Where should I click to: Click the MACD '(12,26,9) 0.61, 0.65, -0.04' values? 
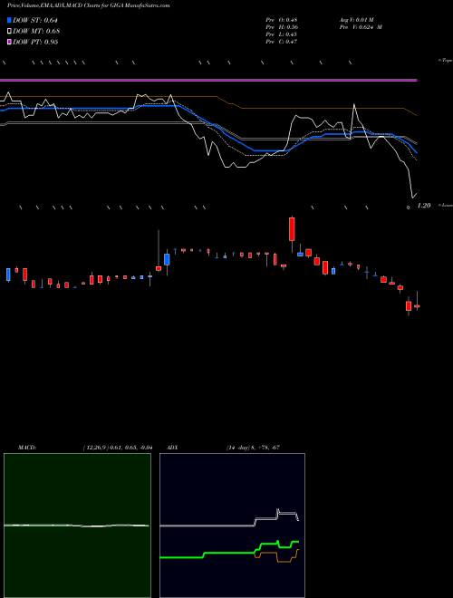(118, 448)
